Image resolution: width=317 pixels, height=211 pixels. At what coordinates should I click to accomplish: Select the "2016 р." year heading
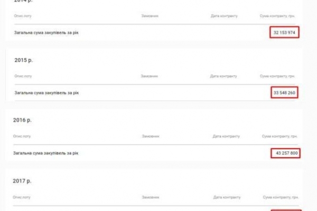22,120
